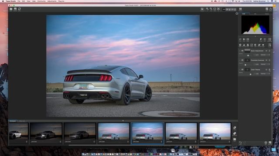The width and height of the screenshot is (279, 156).
Task: Open the Help menu in the menu bar
Action: (34, 1)
